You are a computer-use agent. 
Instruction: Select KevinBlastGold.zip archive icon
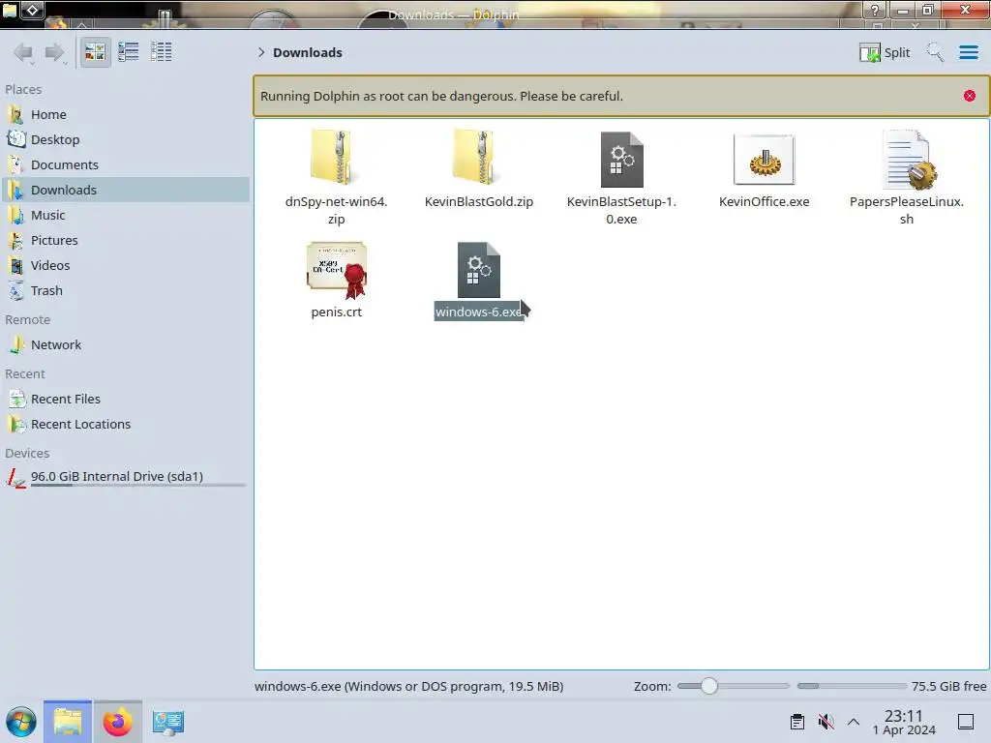pyautogui.click(x=478, y=158)
